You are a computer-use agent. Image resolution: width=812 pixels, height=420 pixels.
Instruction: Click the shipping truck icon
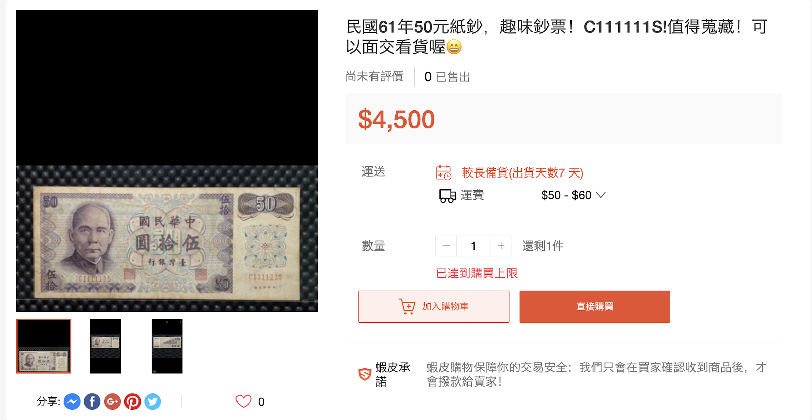tap(448, 196)
